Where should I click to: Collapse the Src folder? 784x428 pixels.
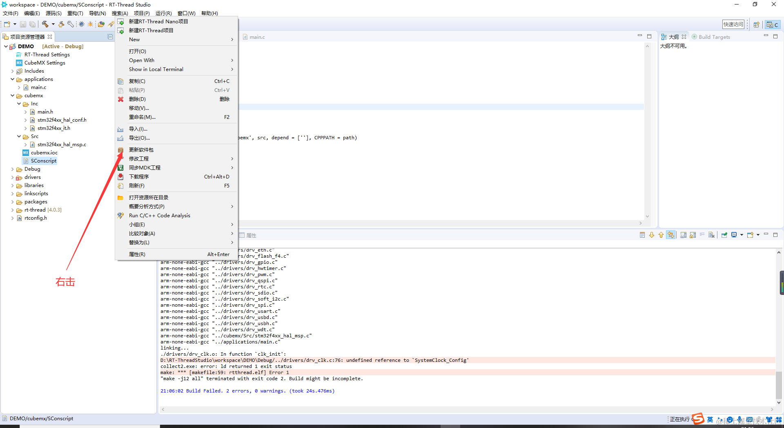(19, 136)
